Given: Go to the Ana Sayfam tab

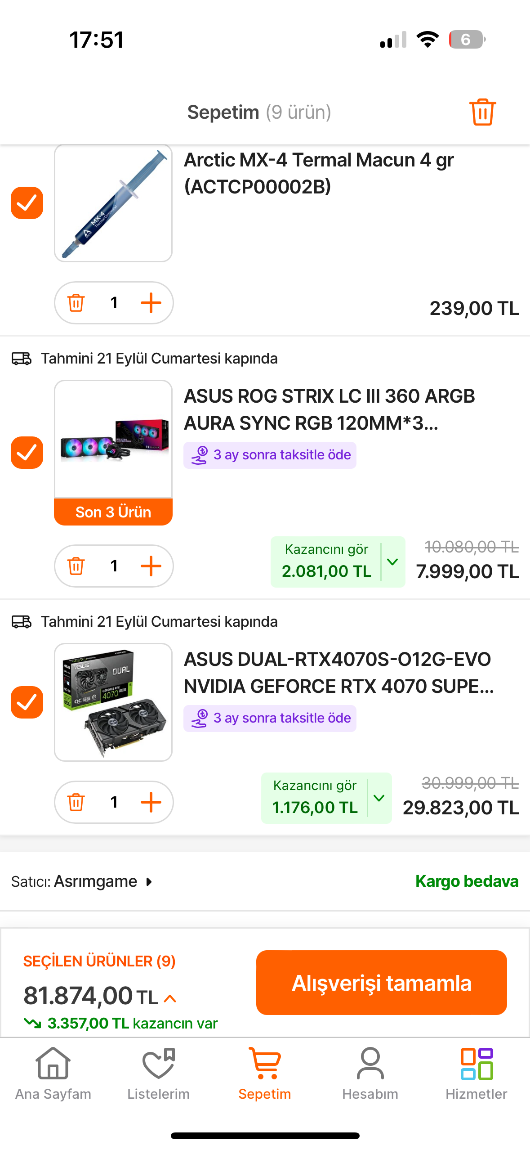Looking at the screenshot, I should coord(53,1074).
